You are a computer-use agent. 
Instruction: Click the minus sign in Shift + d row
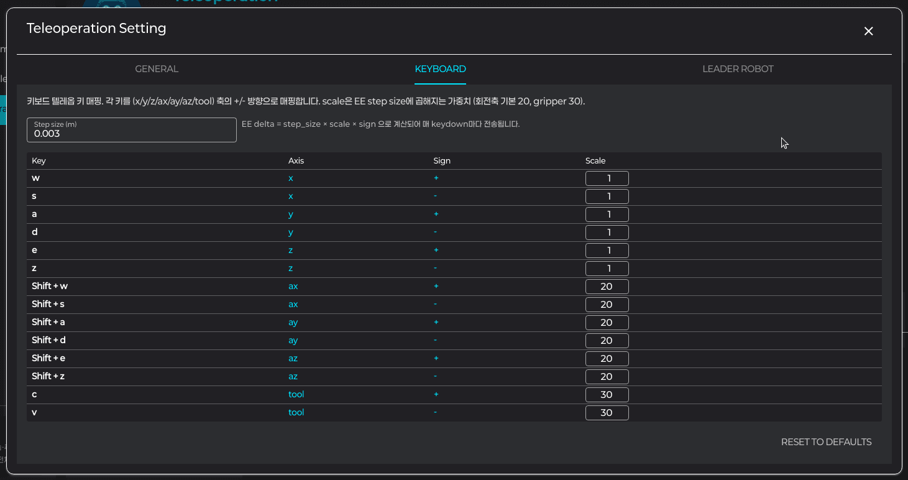435,341
